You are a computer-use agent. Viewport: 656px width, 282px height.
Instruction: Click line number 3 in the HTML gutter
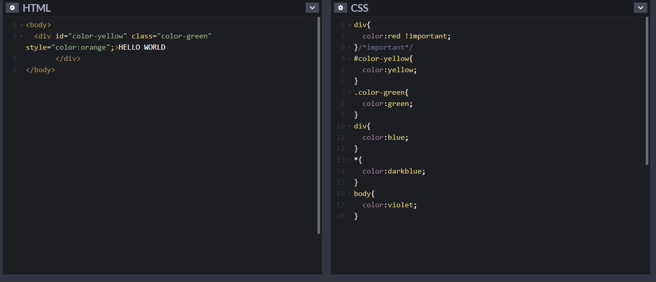tap(15, 58)
